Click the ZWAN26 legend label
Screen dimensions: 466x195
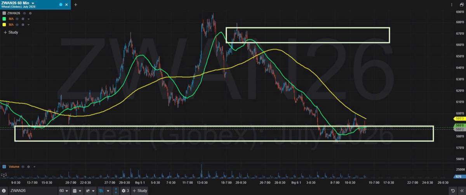click(x=14, y=13)
